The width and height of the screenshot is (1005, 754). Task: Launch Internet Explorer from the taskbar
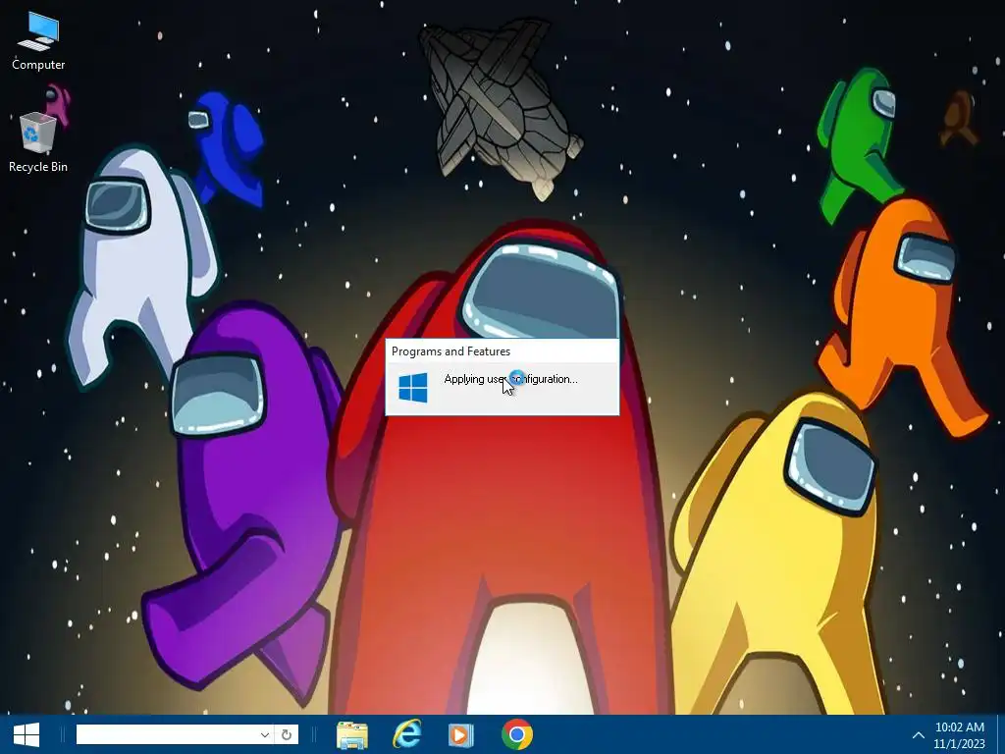[x=407, y=734]
